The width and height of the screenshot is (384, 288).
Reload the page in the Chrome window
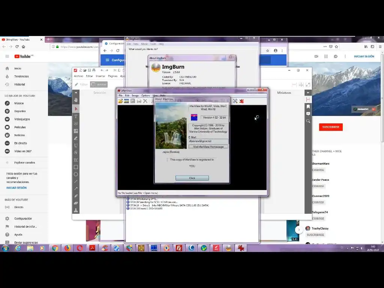tap(118, 51)
